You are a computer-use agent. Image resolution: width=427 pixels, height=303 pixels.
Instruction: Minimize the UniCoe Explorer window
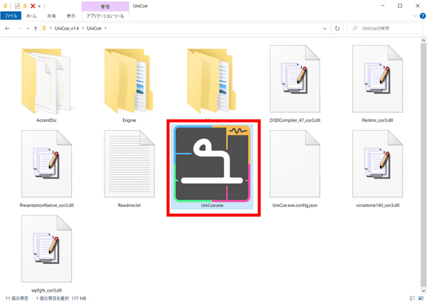click(383, 6)
